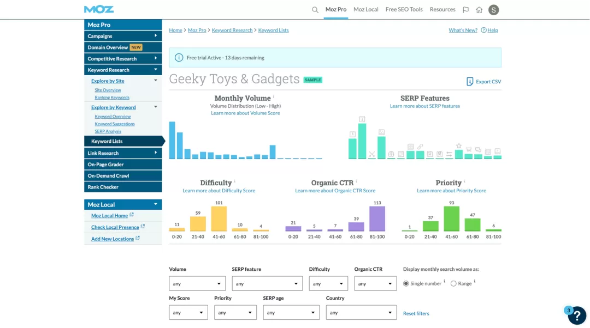Open the SERP age filter dropdown

click(x=291, y=313)
